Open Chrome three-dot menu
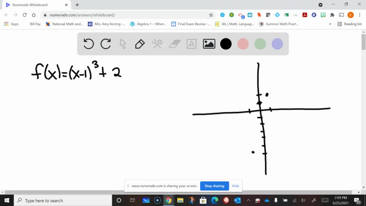 360,15
